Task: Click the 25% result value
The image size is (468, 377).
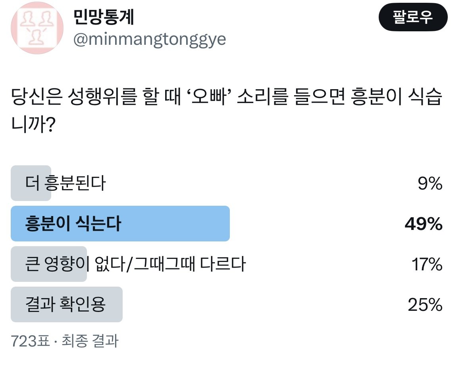Action: click(x=425, y=305)
